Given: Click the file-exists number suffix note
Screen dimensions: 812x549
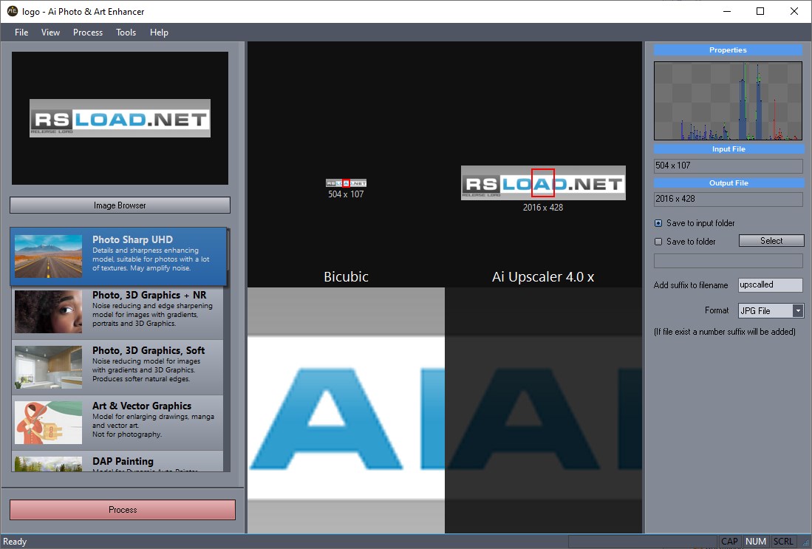Looking at the screenshot, I should [x=725, y=332].
